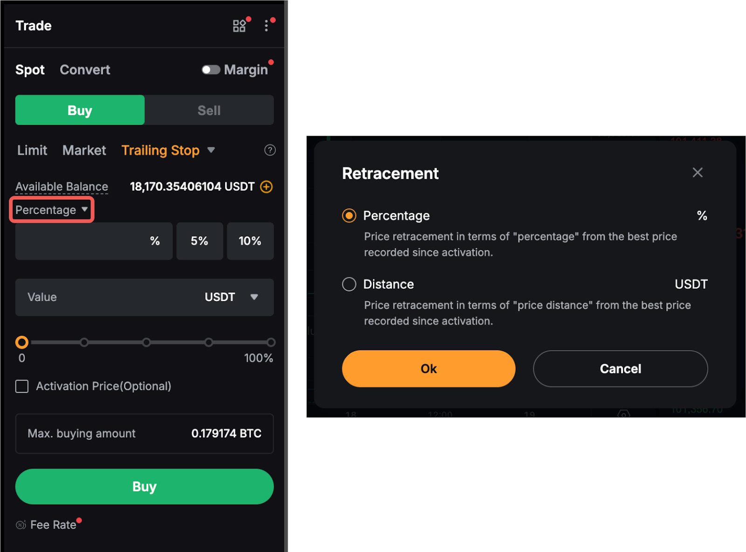The width and height of the screenshot is (746, 552).
Task: Select the Distance radio option
Action: tap(349, 284)
